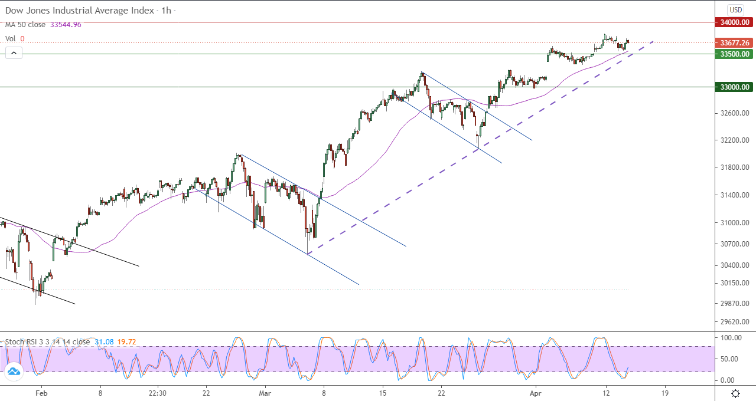Open the USD currency selector
Viewport: 756px width, 401px height.
coord(735,9)
